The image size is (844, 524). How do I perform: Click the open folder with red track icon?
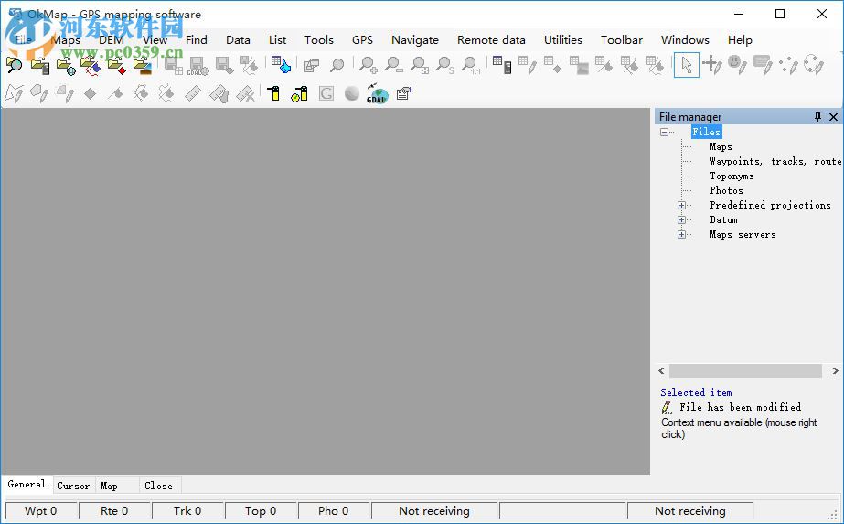pos(91,65)
